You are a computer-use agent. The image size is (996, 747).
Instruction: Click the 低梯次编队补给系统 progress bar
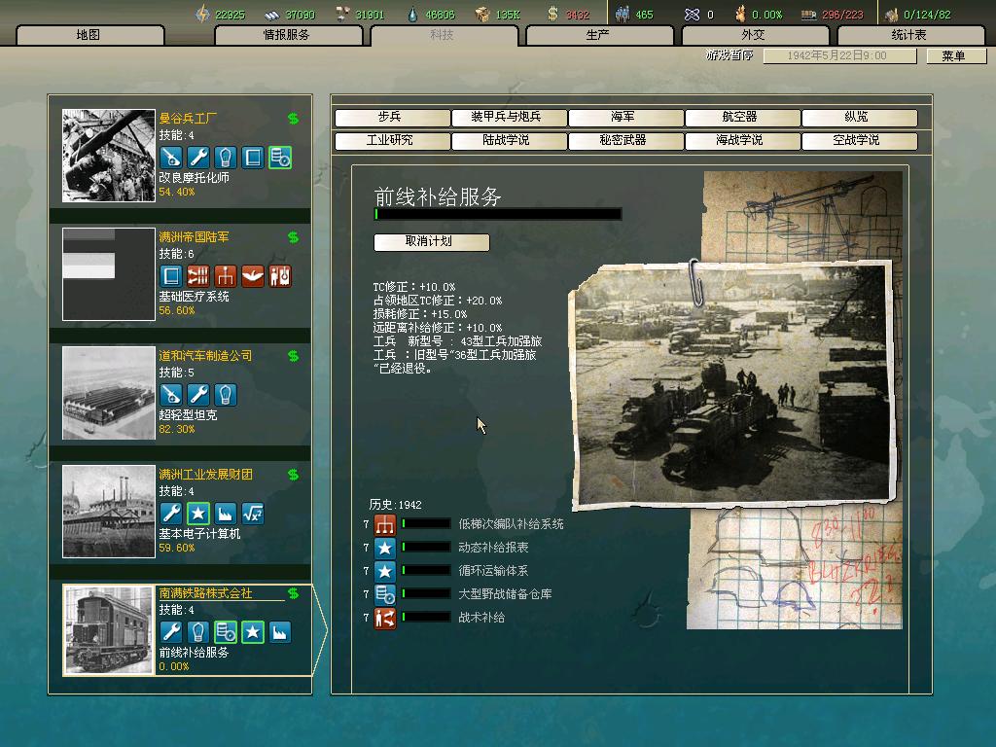[426, 524]
